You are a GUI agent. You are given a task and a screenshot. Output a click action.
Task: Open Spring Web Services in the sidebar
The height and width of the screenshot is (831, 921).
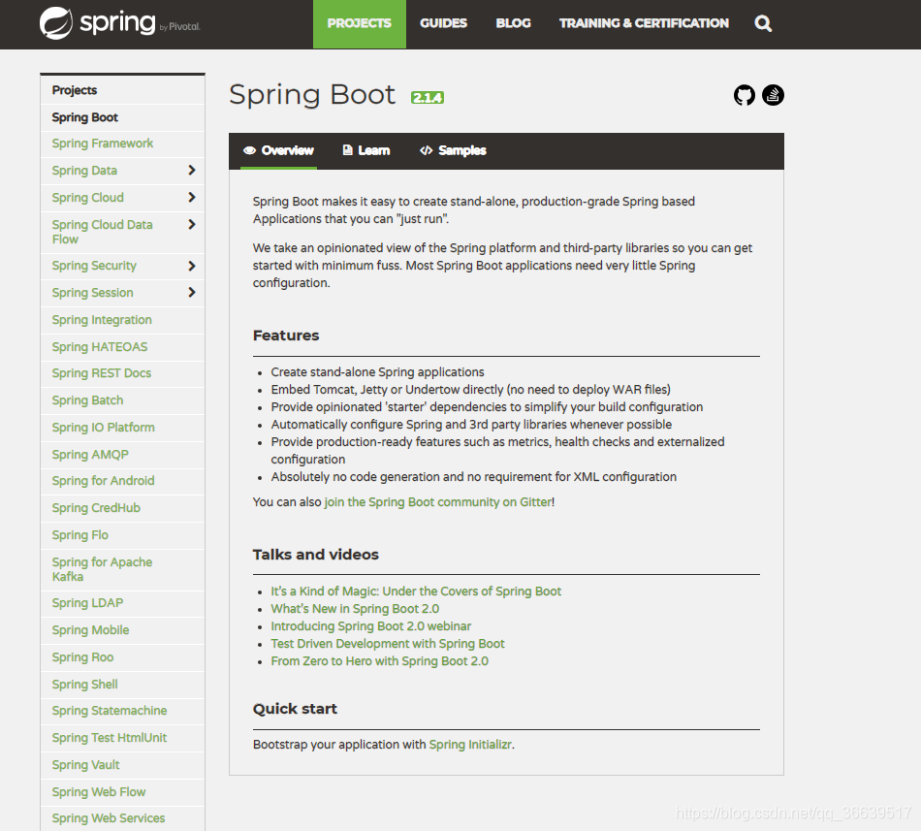point(108,818)
